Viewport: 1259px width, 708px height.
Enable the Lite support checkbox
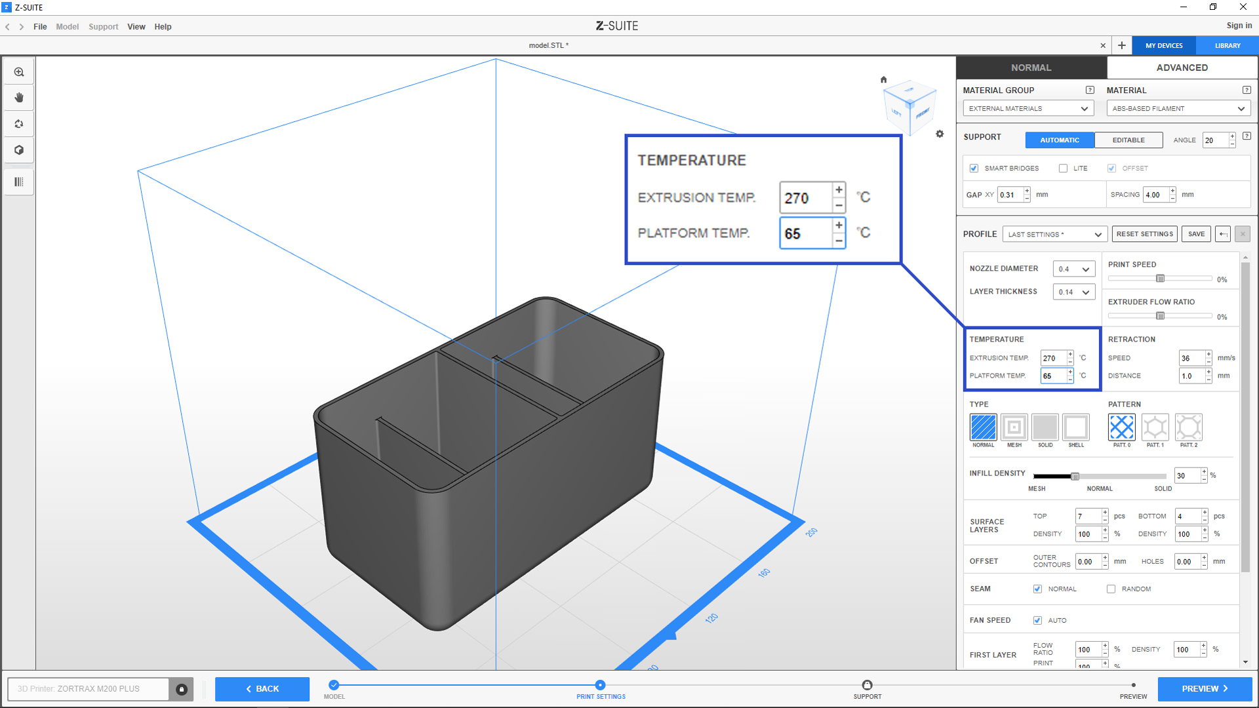pyautogui.click(x=1063, y=168)
